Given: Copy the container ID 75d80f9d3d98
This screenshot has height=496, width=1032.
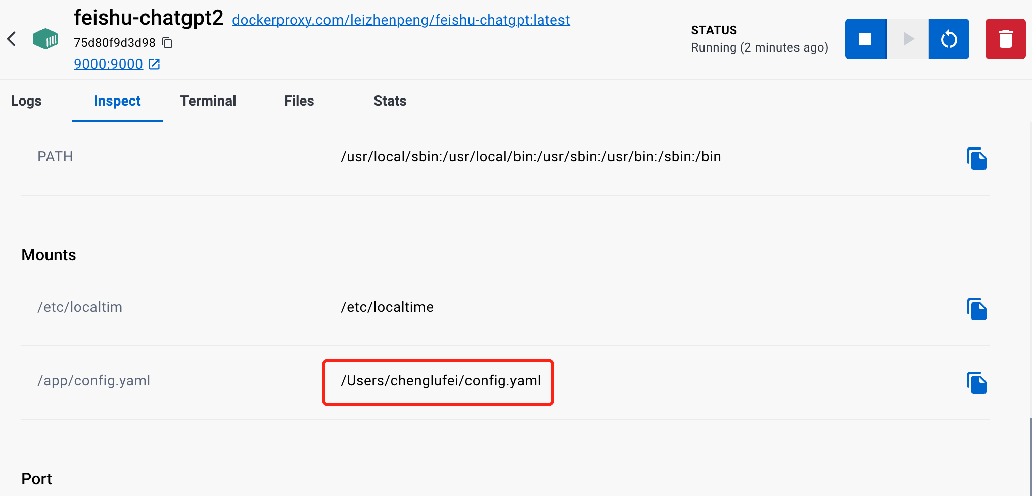Looking at the screenshot, I should (x=167, y=43).
